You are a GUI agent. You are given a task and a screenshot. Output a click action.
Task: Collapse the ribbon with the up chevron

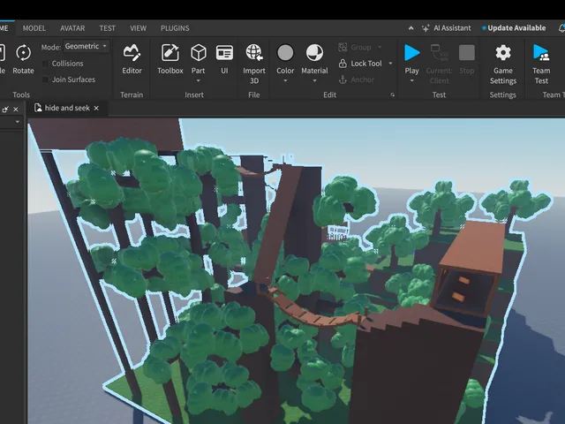pyautogui.click(x=411, y=28)
